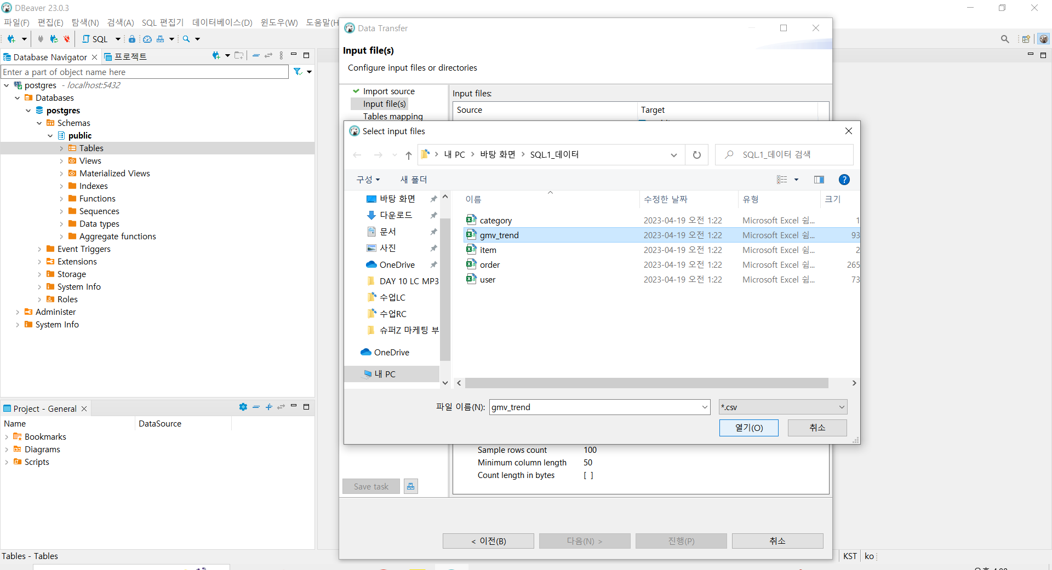Open the 데이터베이스(D) menu
This screenshot has width=1052, height=570.
pos(222,22)
